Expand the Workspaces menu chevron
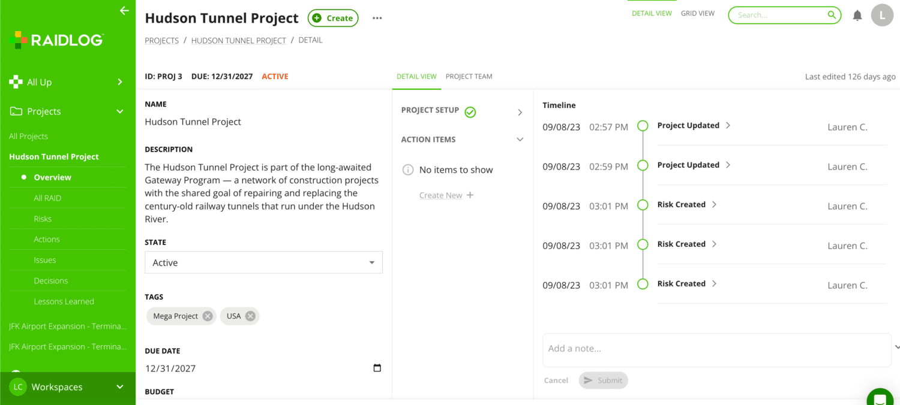 click(x=120, y=387)
